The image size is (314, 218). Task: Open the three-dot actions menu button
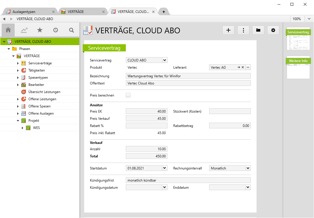tap(243, 30)
